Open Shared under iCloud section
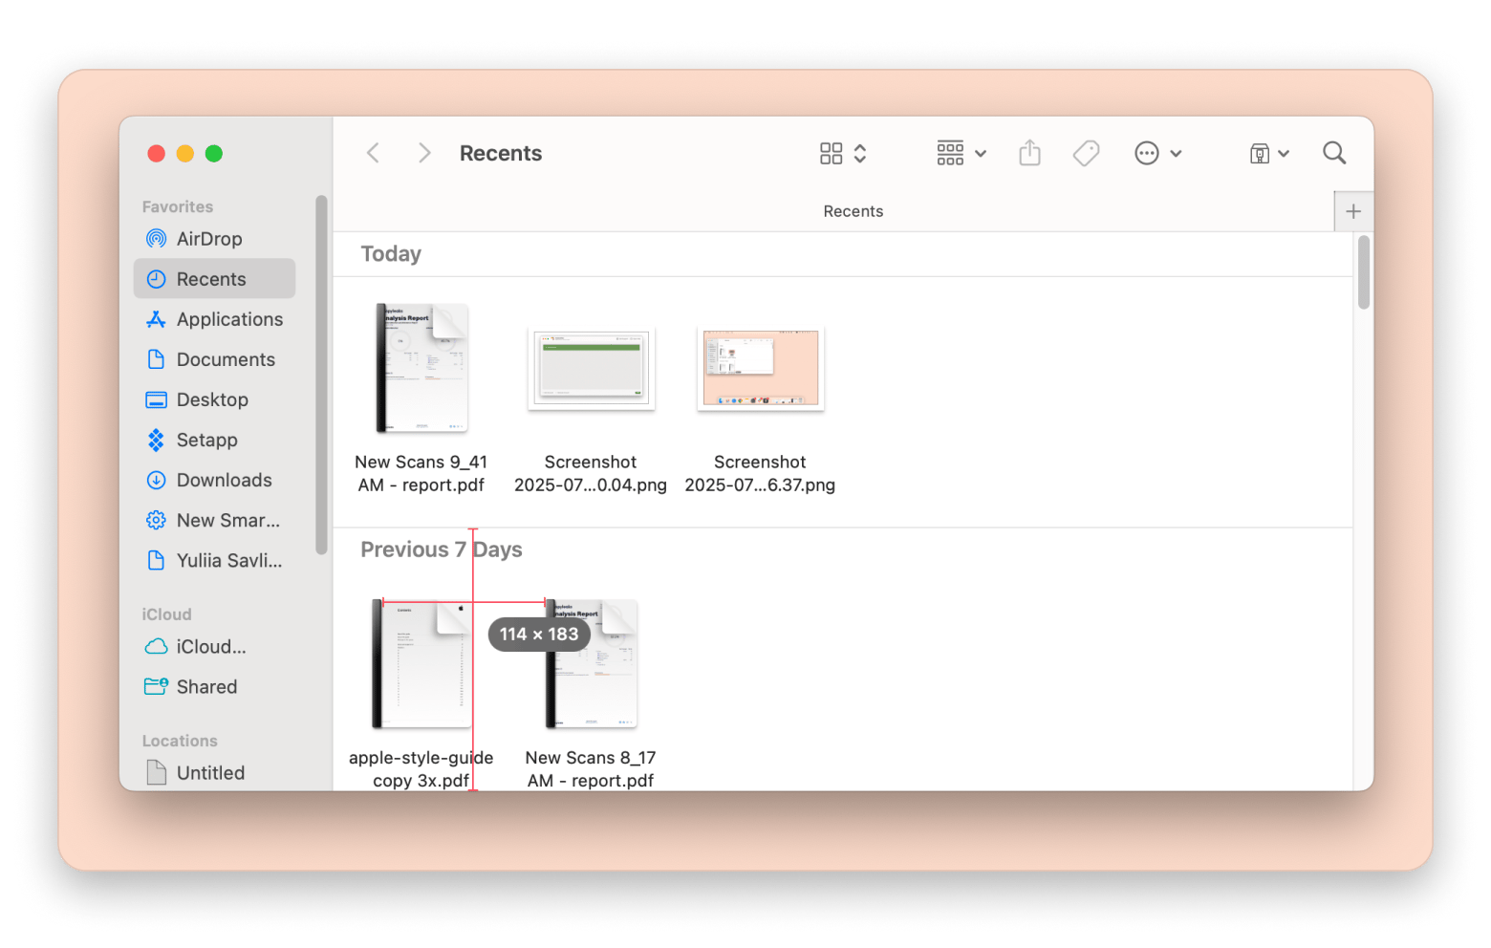The height and width of the screenshot is (948, 1491). pos(206,686)
